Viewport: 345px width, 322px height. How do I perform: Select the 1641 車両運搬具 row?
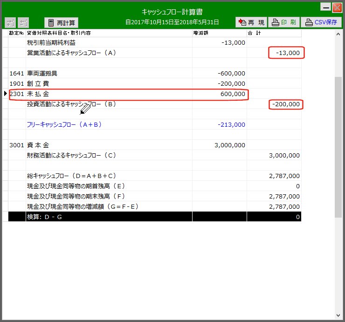point(128,74)
